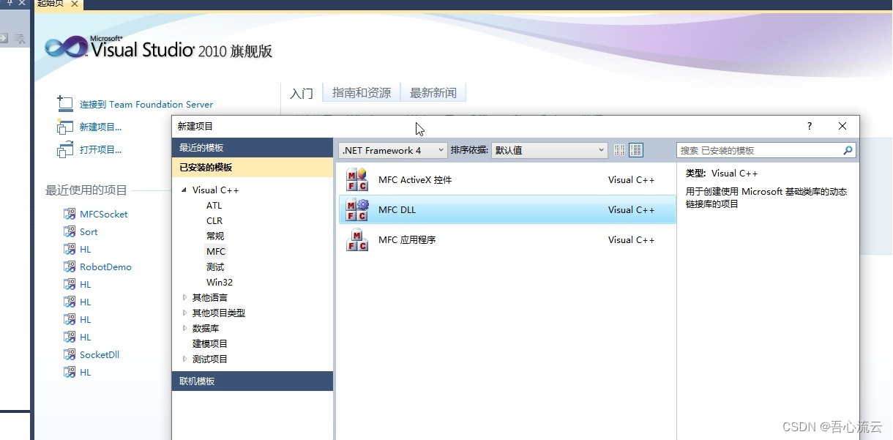Open recent project MFCSocket
The height and width of the screenshot is (440, 893).
(104, 214)
